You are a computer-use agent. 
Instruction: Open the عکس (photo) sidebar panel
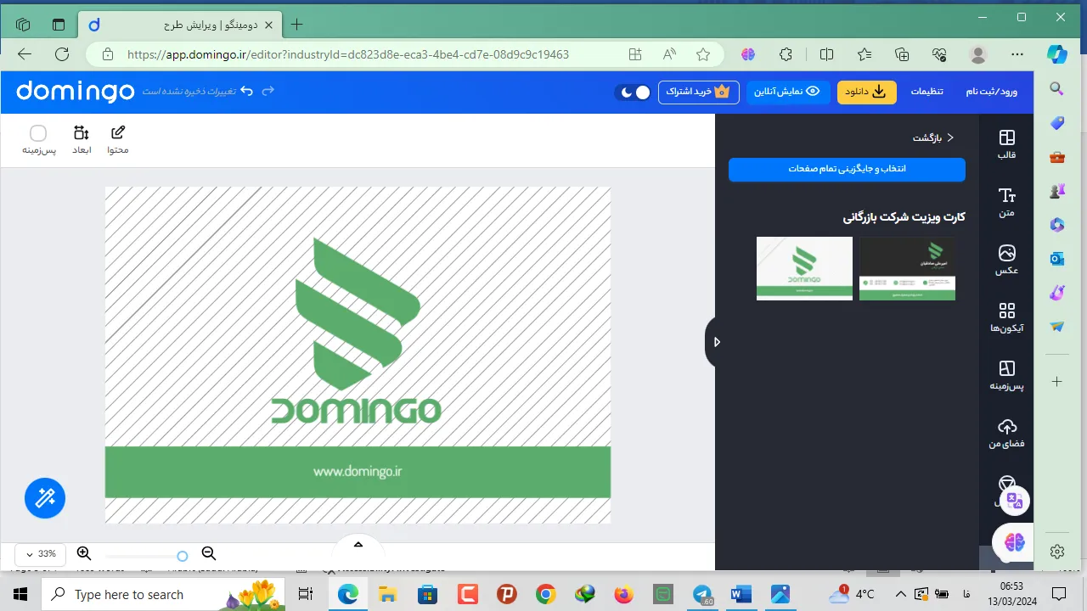click(x=1006, y=260)
